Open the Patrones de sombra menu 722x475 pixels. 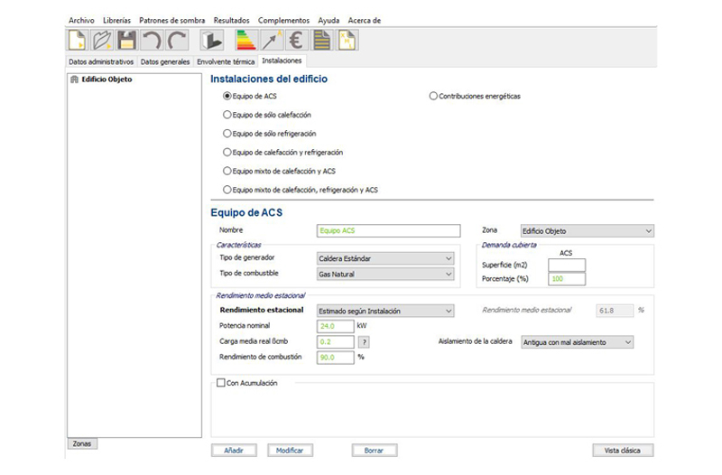(x=172, y=20)
